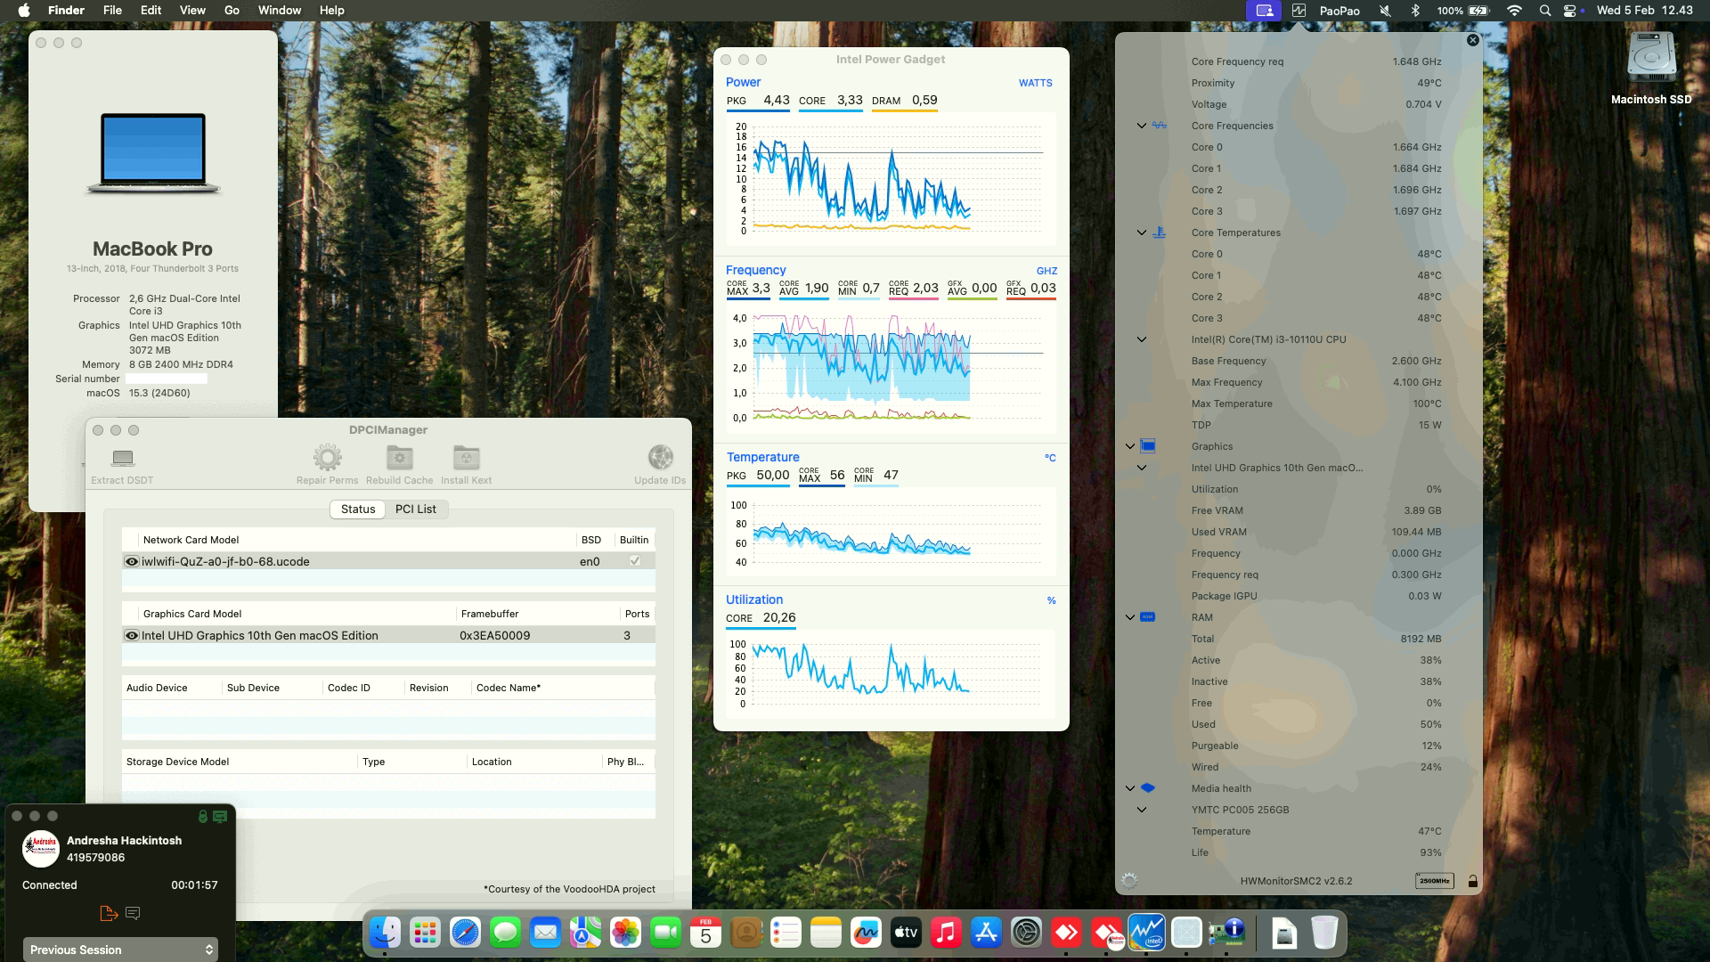Viewport: 1710px width, 962px height.
Task: Open Music from the Dock
Action: 946,933
